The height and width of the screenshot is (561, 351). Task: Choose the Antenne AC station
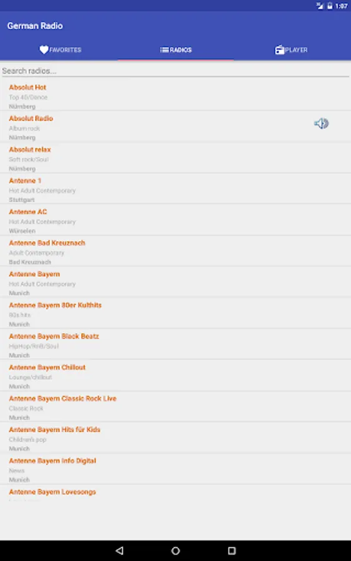click(x=175, y=219)
